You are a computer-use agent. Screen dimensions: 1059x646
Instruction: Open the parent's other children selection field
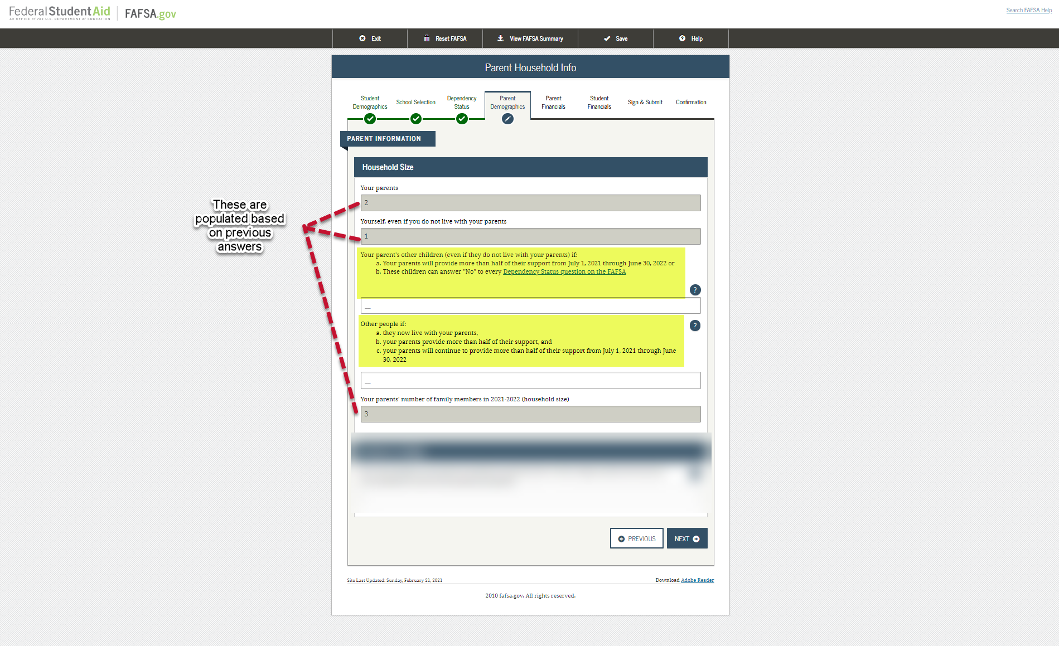530,305
